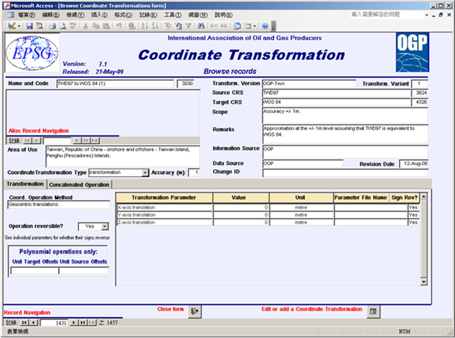
Task: Click the Coord. Operation Method field Geocentric translations
Action: point(59,204)
